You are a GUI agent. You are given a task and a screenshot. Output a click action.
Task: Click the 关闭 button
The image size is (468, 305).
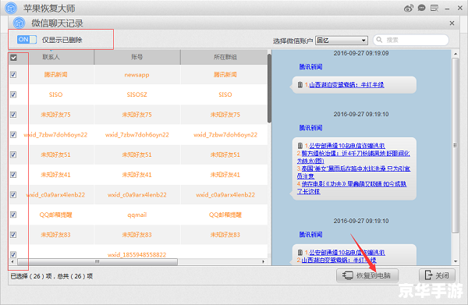click(x=437, y=275)
